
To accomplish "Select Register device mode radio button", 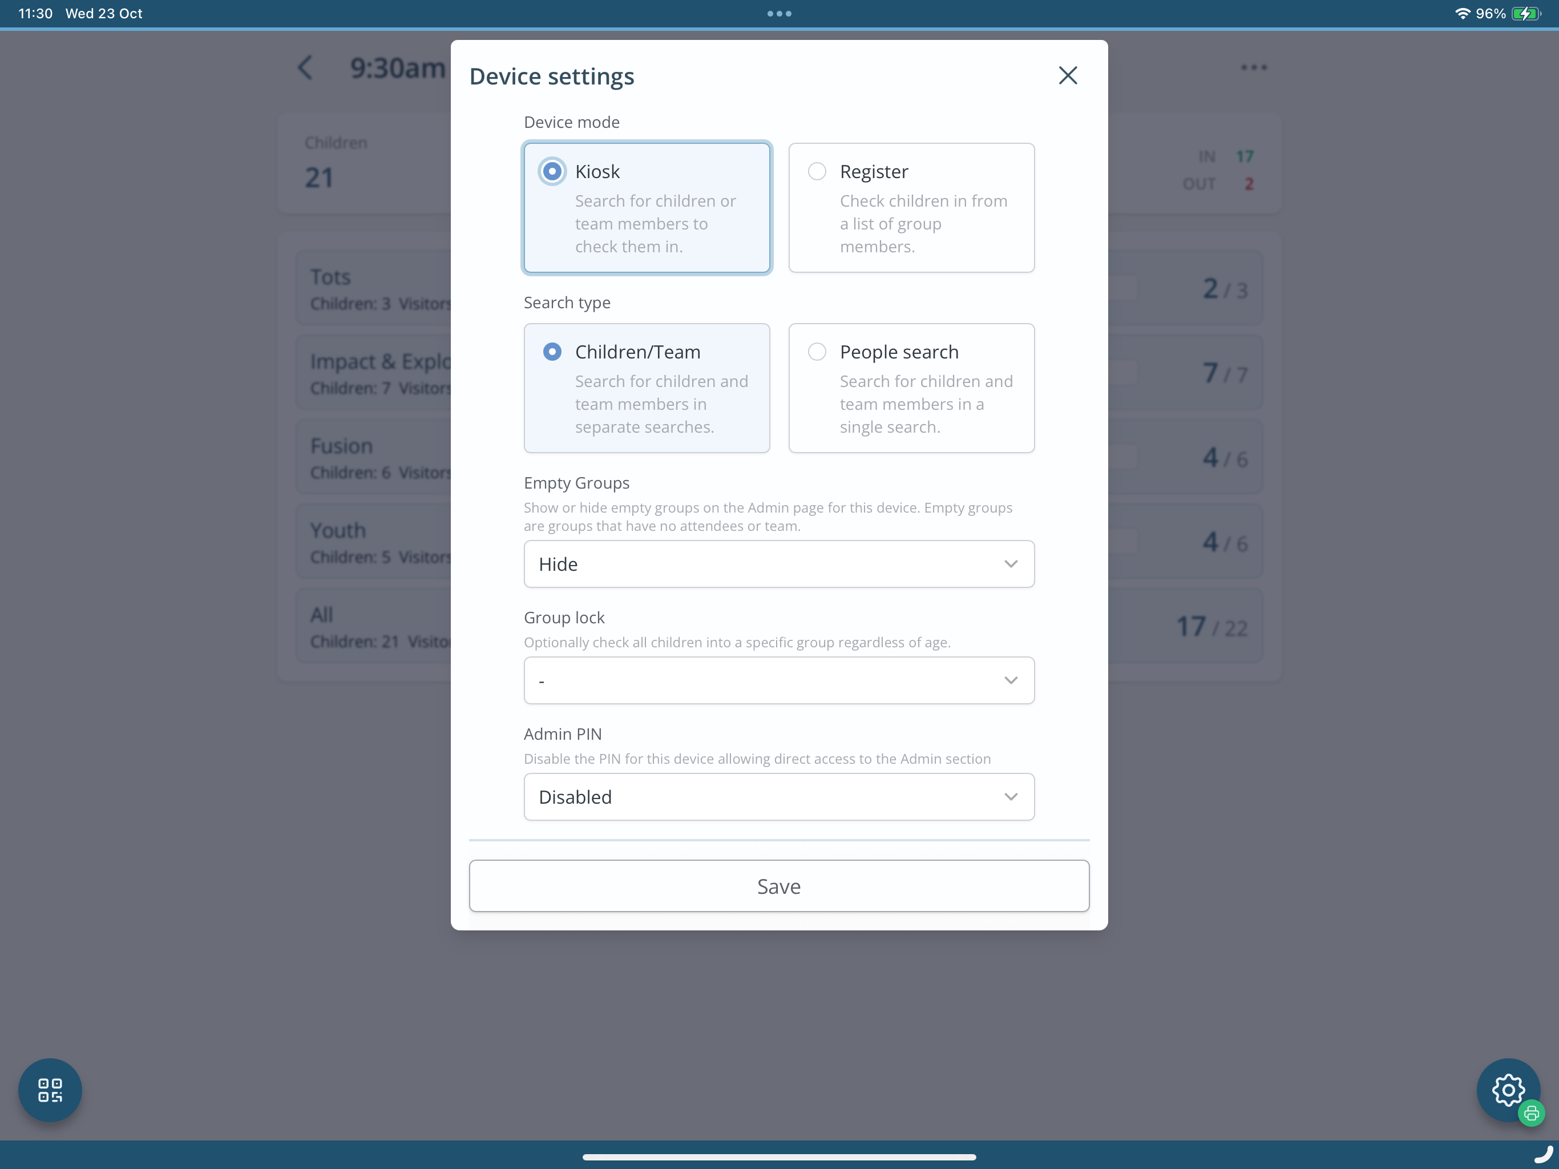I will click(817, 171).
